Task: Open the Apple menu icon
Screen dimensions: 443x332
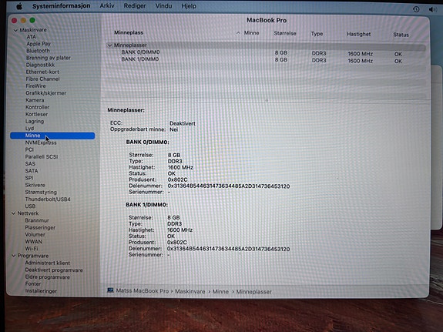Action: tap(19, 6)
